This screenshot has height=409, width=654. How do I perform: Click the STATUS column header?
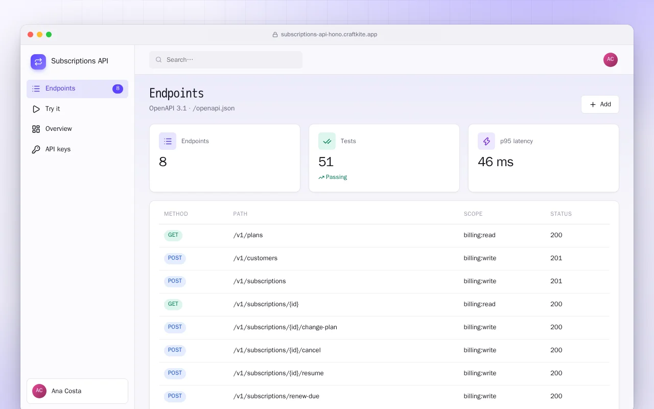pos(561,214)
